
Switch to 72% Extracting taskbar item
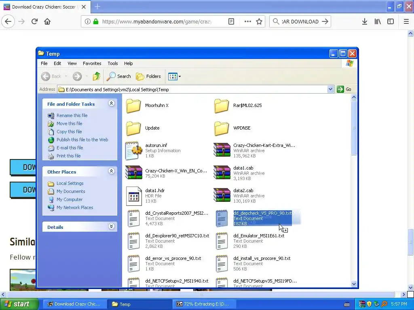[205, 304]
